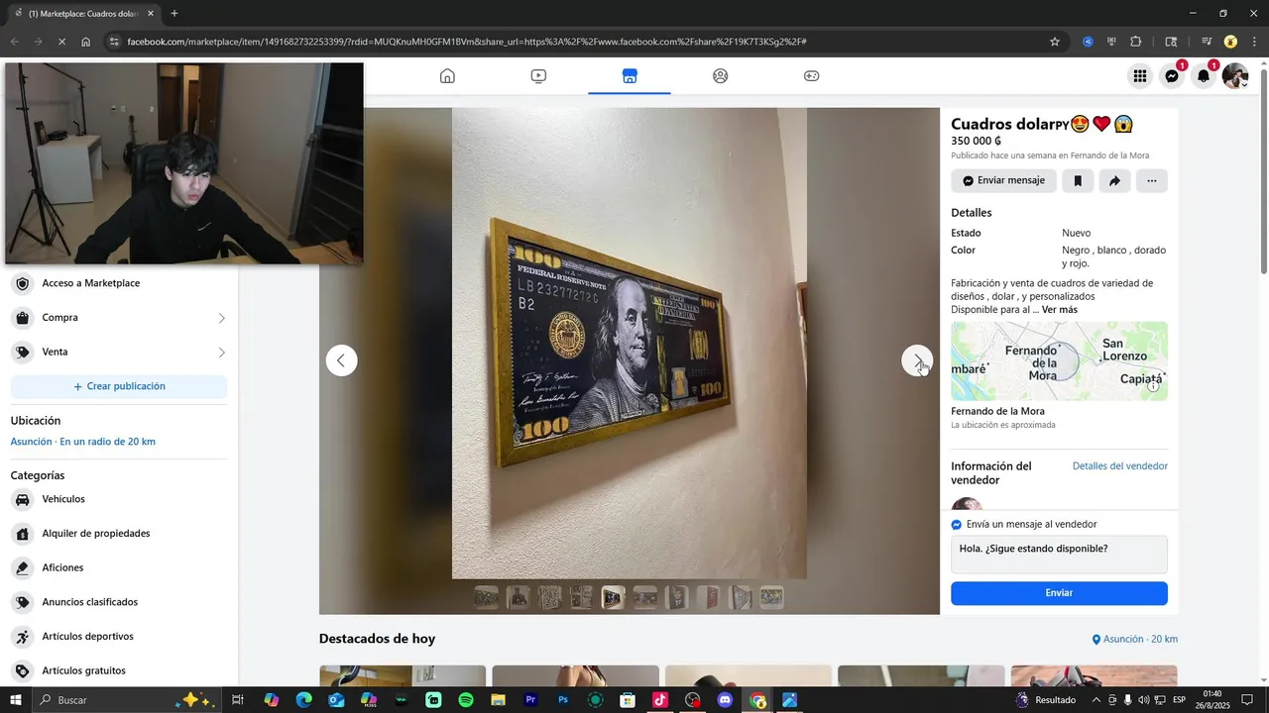
Task: Expand the Compra section chevron
Action: coord(221,318)
